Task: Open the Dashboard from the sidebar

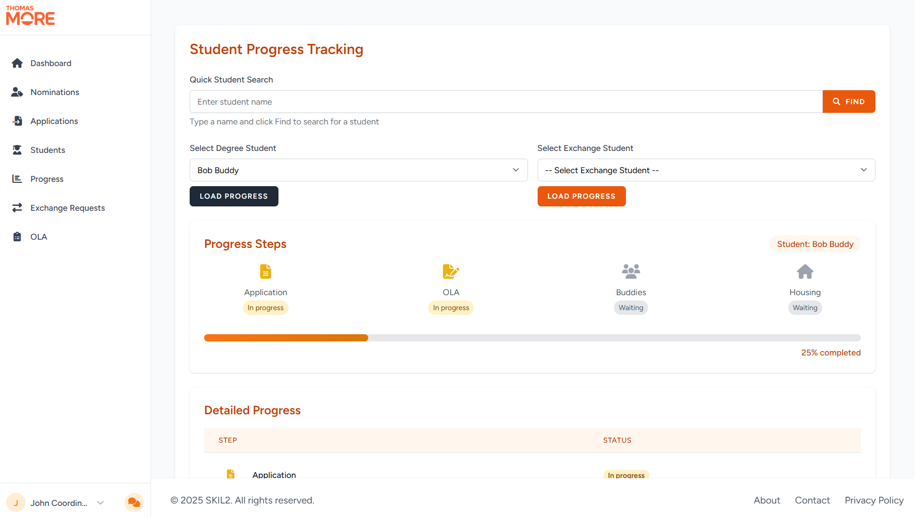Action: point(51,63)
